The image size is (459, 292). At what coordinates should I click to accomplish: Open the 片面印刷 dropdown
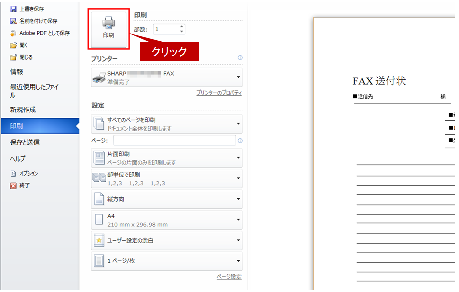pyautogui.click(x=167, y=158)
